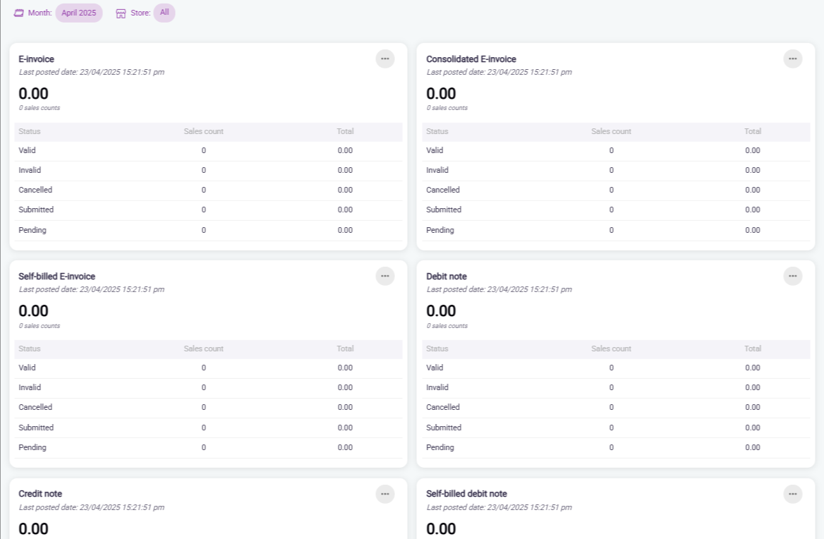Image resolution: width=824 pixels, height=539 pixels.
Task: Click the Self-billed E-invoice card title
Action: coord(56,277)
